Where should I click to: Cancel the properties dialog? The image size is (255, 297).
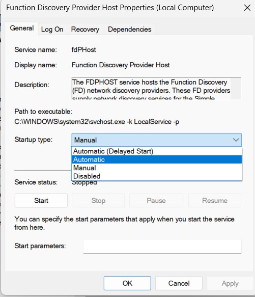click(x=179, y=283)
